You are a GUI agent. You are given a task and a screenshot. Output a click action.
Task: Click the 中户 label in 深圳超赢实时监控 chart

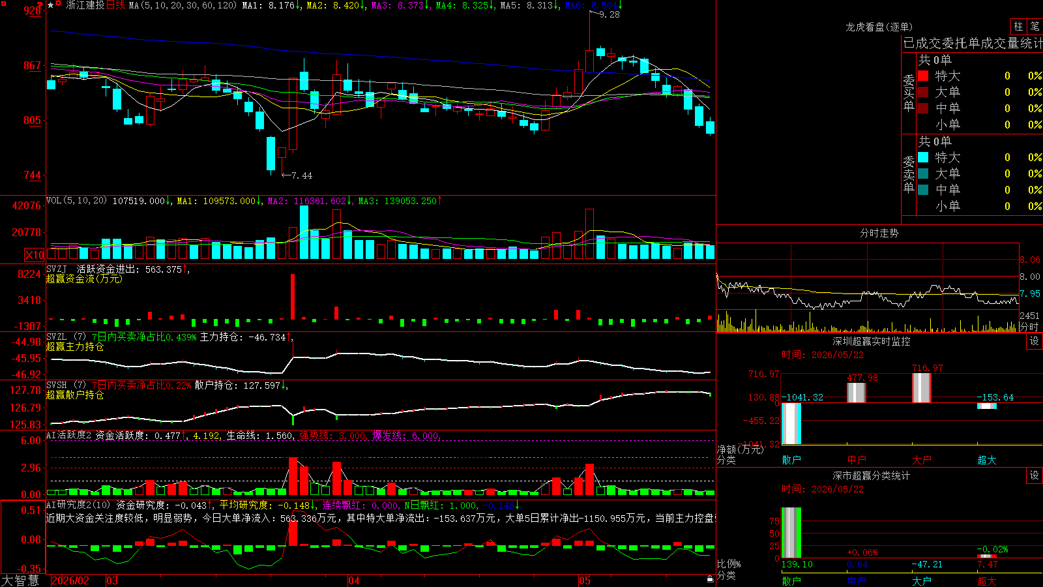(x=857, y=460)
